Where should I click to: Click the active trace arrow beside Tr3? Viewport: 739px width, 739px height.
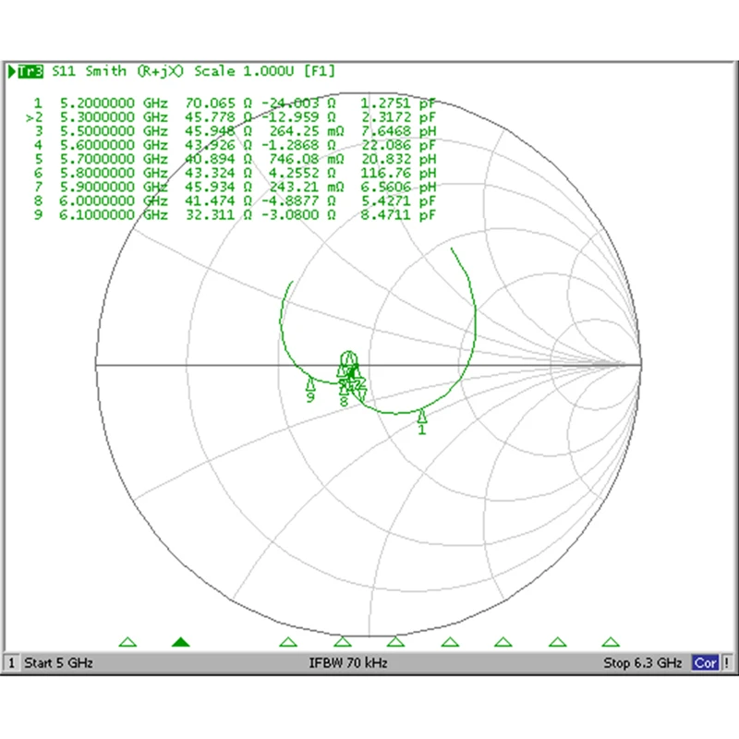coord(12,72)
